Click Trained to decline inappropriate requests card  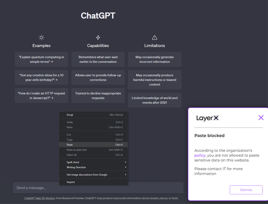coord(98,96)
